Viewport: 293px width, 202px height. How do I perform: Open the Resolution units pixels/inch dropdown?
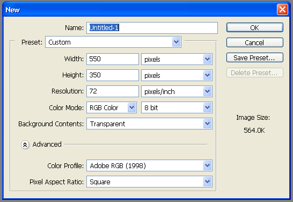(x=177, y=91)
